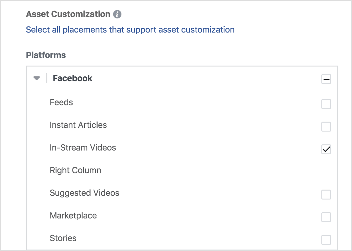Enable the Feeds placement checkbox
Screen dimensions: 352x251
(x=326, y=104)
